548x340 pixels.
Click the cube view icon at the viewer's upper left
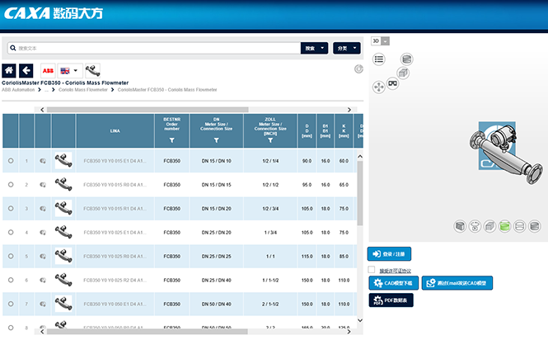tap(403, 73)
